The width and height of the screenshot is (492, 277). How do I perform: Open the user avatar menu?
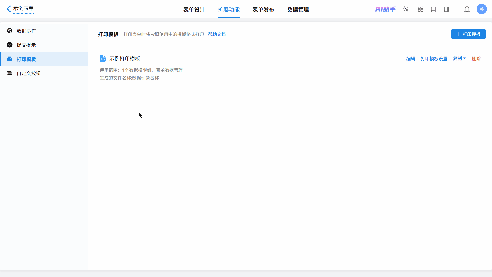point(481,9)
